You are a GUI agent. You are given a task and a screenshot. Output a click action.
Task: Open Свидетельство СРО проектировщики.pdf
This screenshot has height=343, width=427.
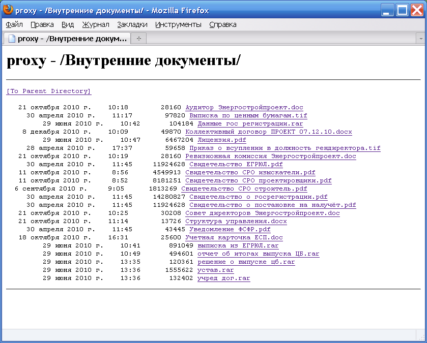point(259,181)
